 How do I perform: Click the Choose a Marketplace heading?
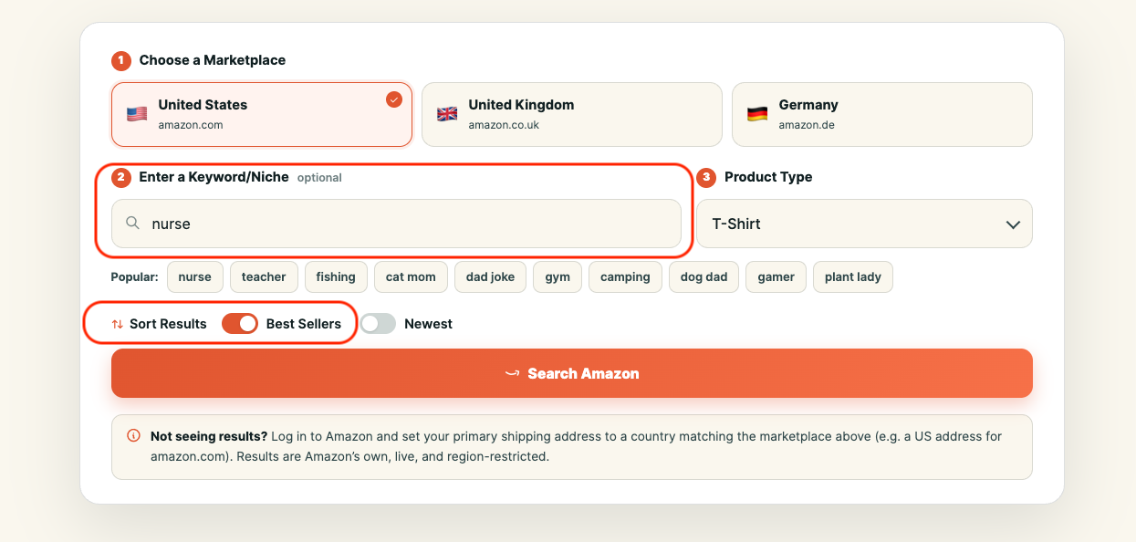[x=213, y=60]
